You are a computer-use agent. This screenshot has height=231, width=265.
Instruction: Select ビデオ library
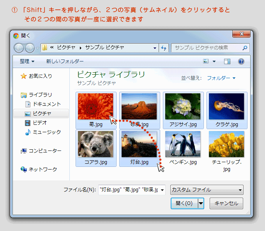tap(40, 123)
